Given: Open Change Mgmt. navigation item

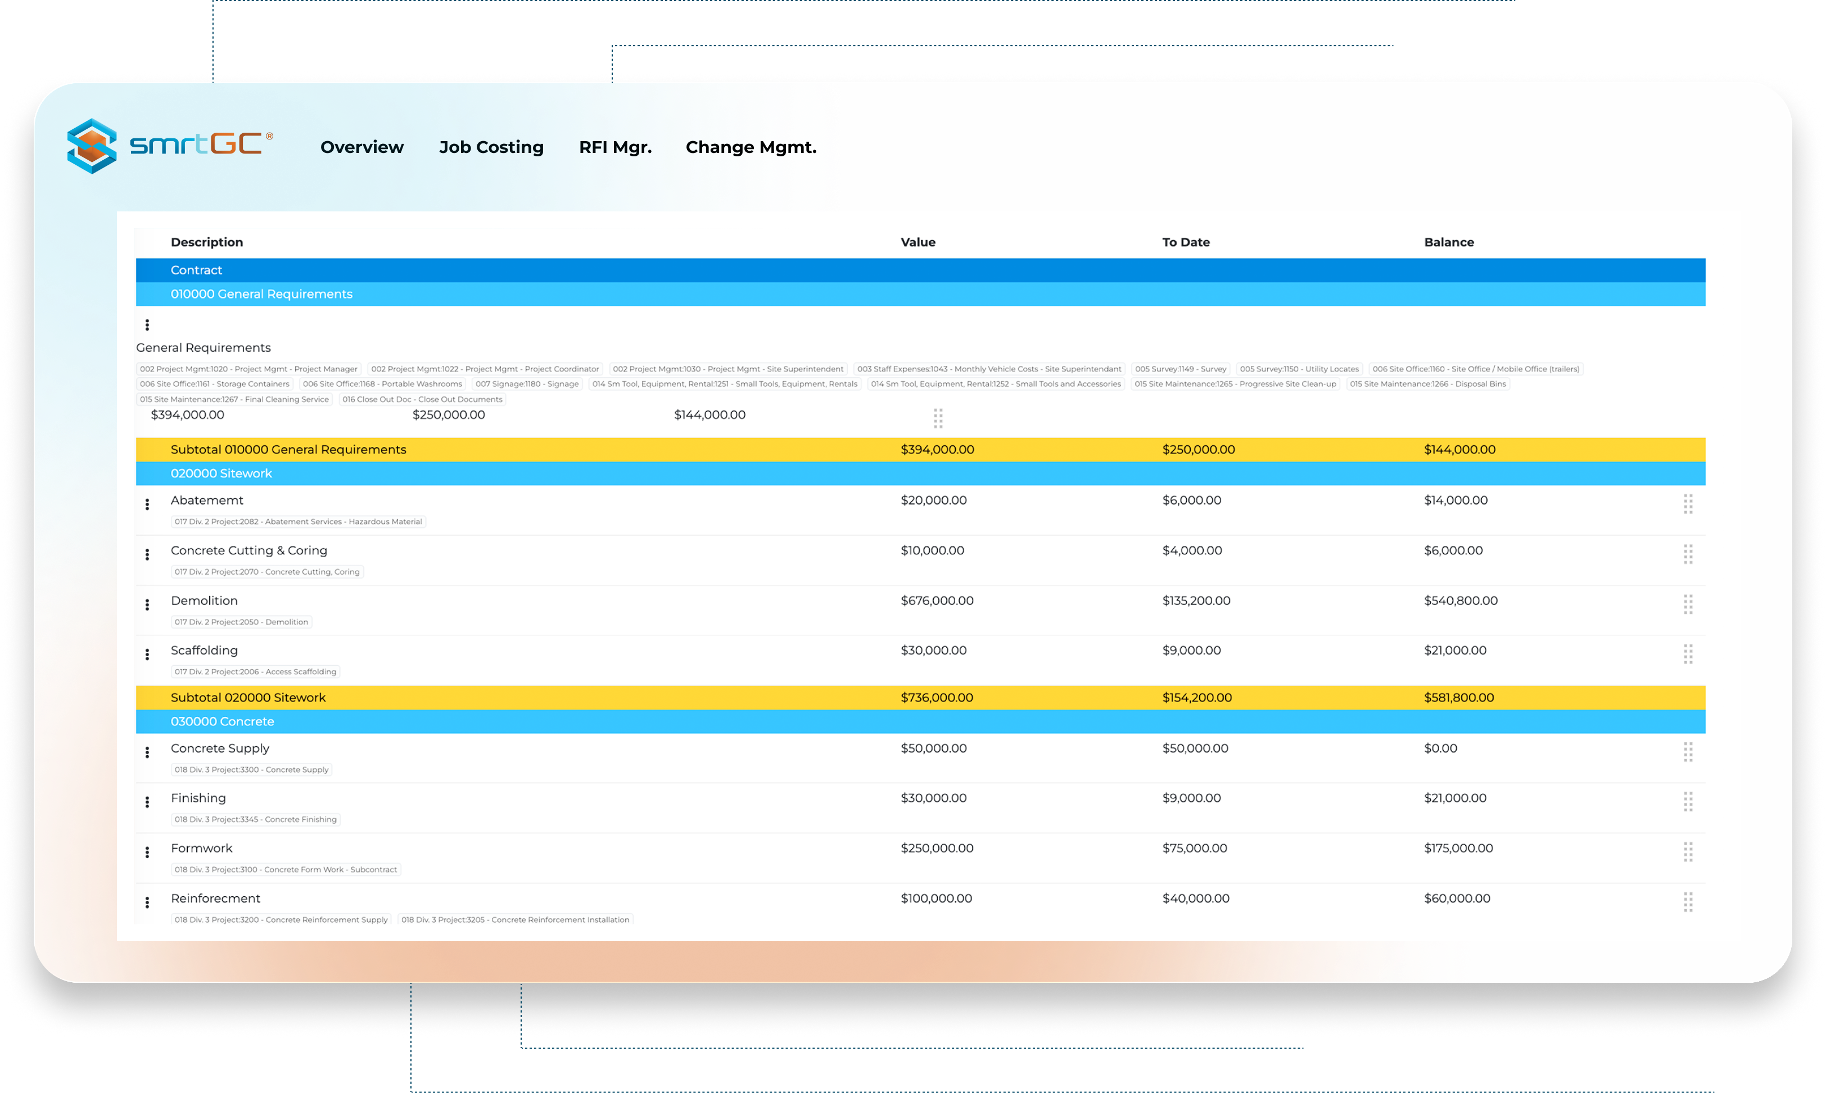Looking at the screenshot, I should click(751, 147).
